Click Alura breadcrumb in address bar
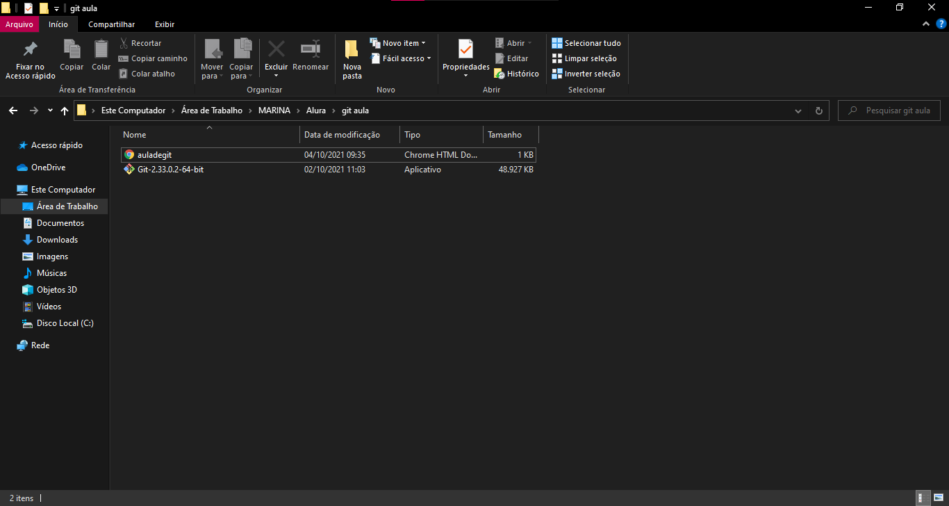The width and height of the screenshot is (949, 506). point(316,111)
